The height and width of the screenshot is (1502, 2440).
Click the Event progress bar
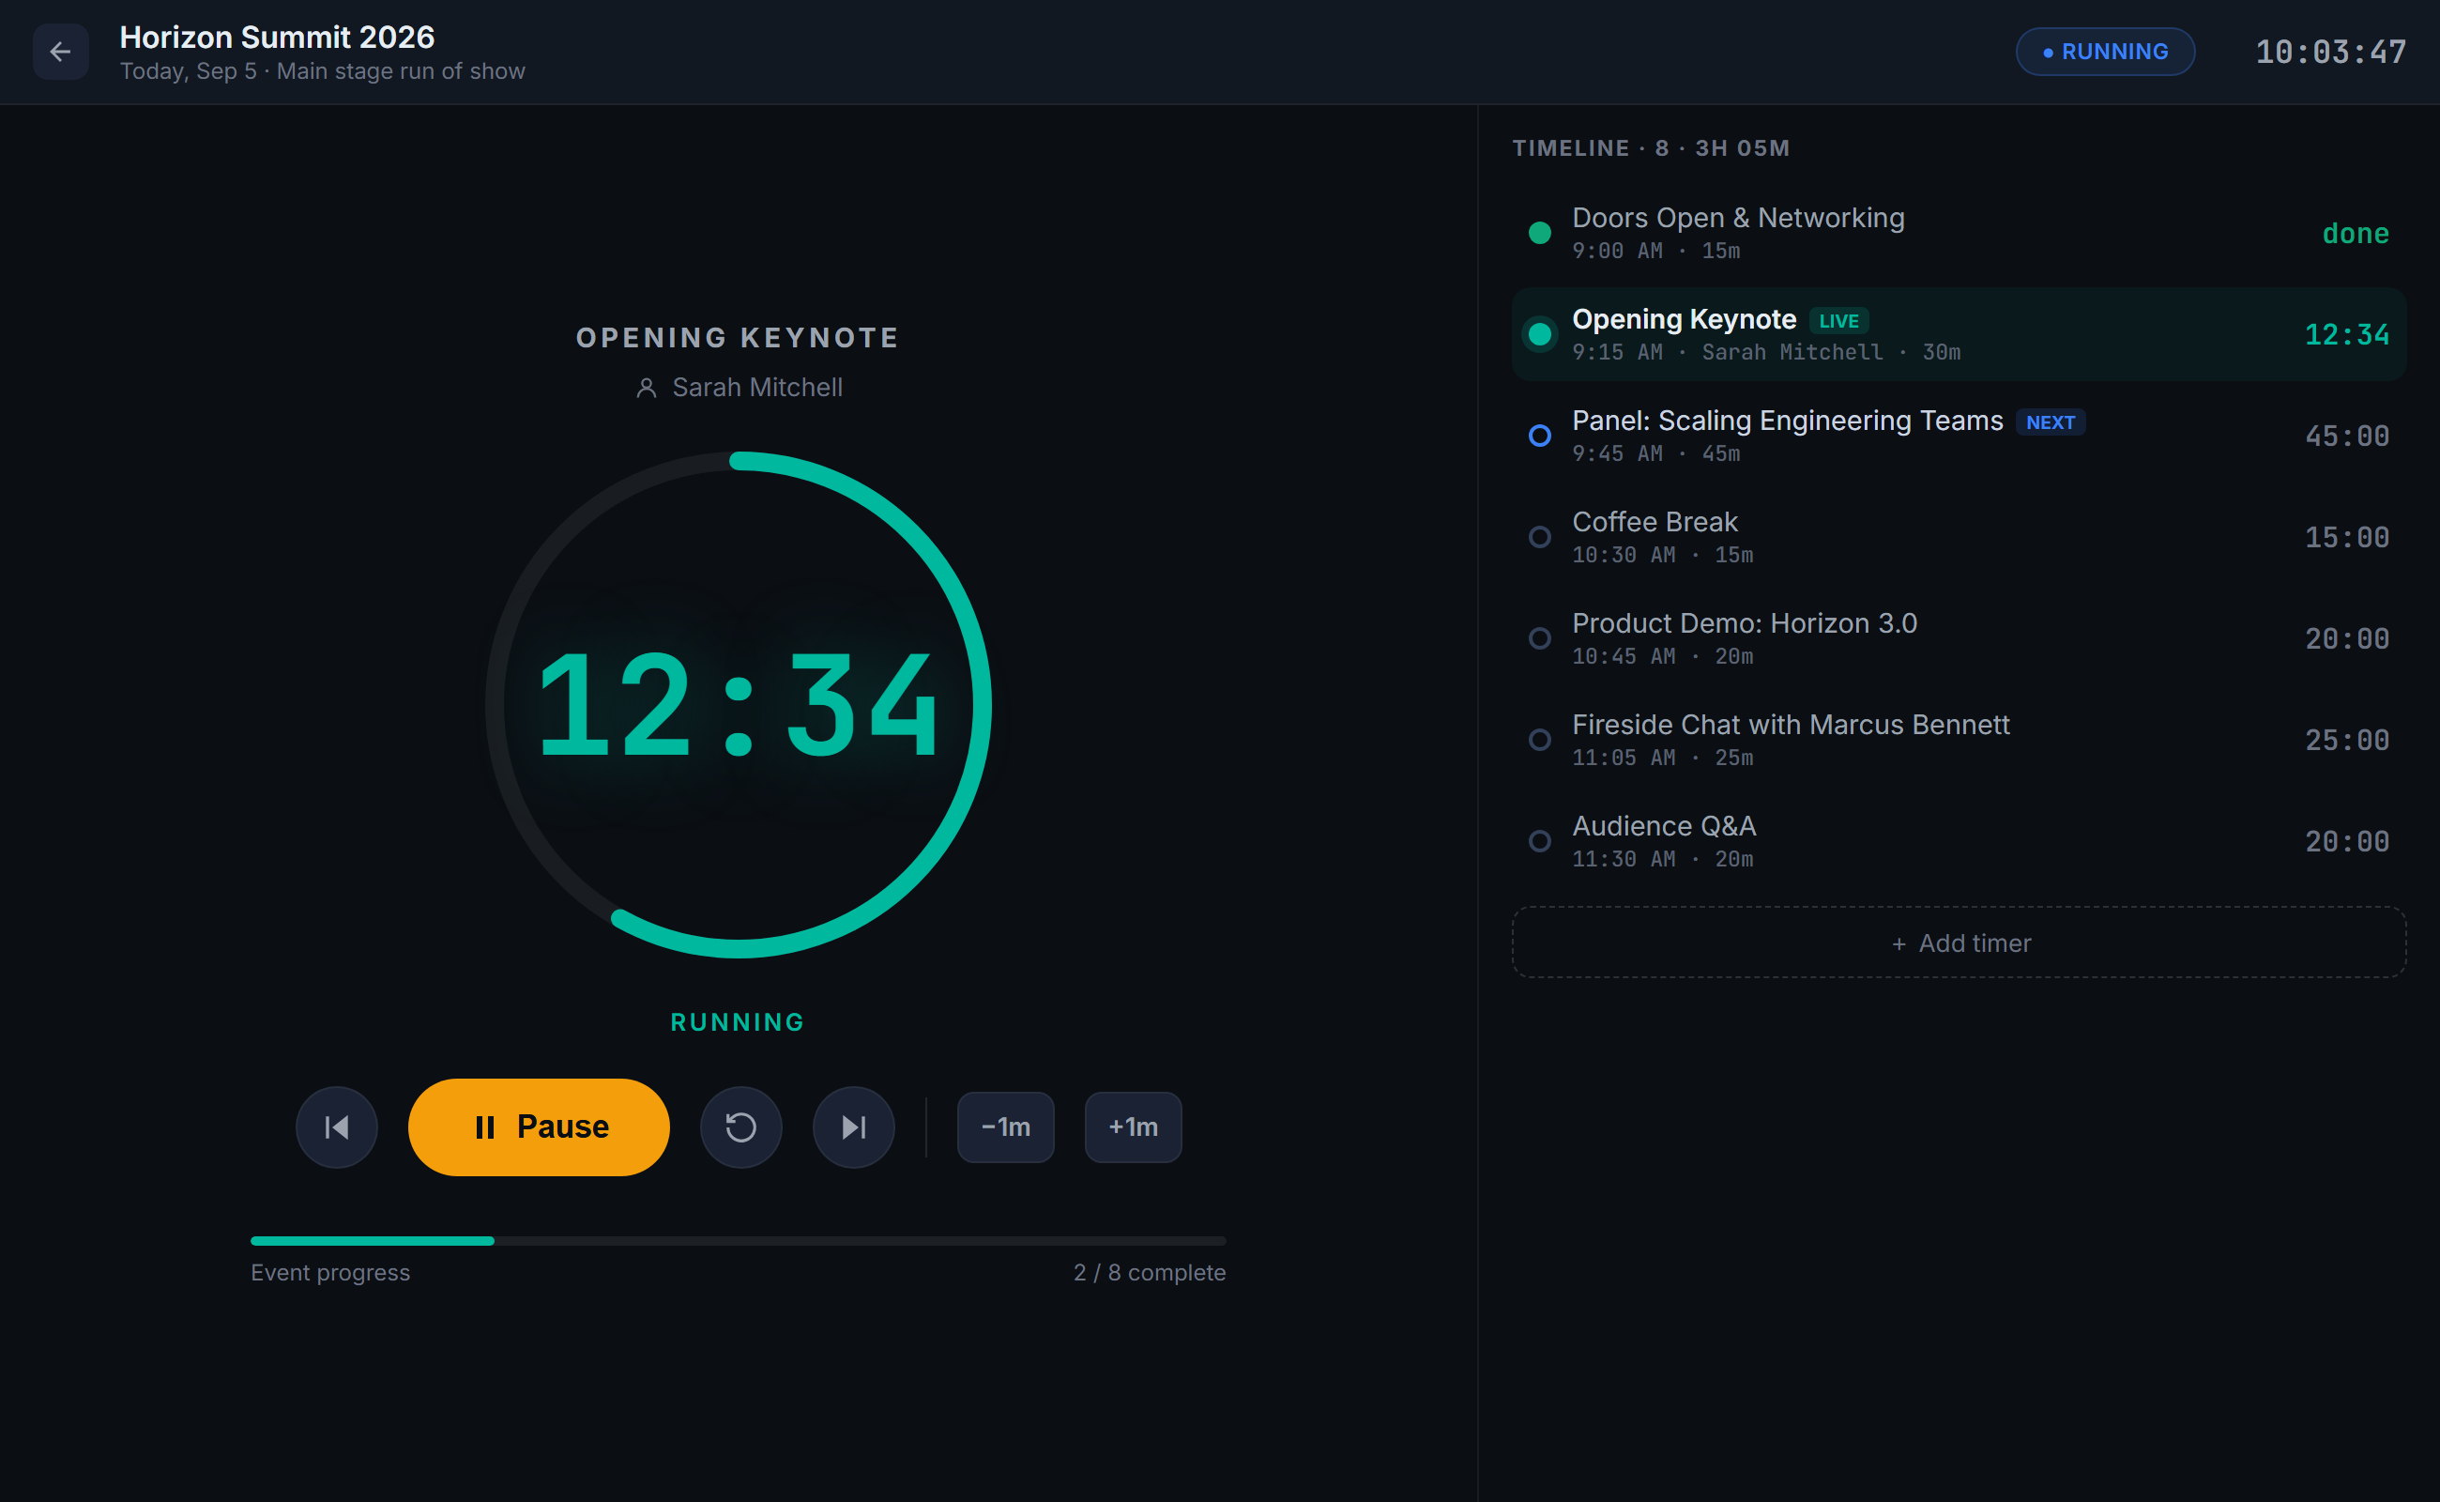coord(738,1241)
